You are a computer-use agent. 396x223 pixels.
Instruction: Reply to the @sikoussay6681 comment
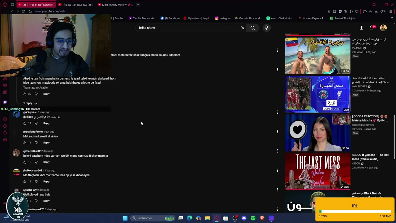(46, 181)
